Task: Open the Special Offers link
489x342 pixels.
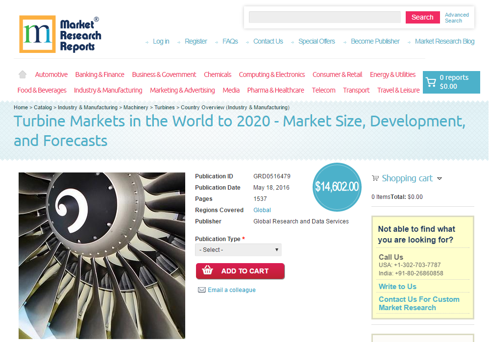Action: pyautogui.click(x=317, y=41)
